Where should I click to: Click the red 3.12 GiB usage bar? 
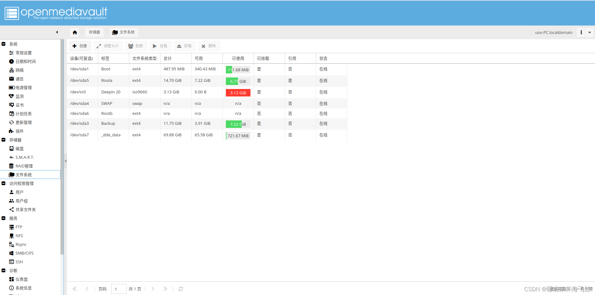[238, 93]
